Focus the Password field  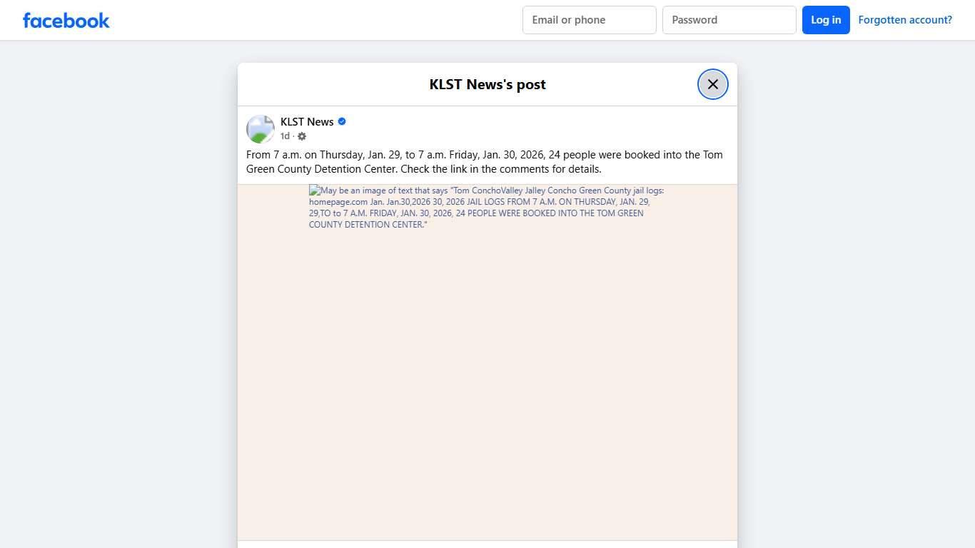click(x=729, y=20)
